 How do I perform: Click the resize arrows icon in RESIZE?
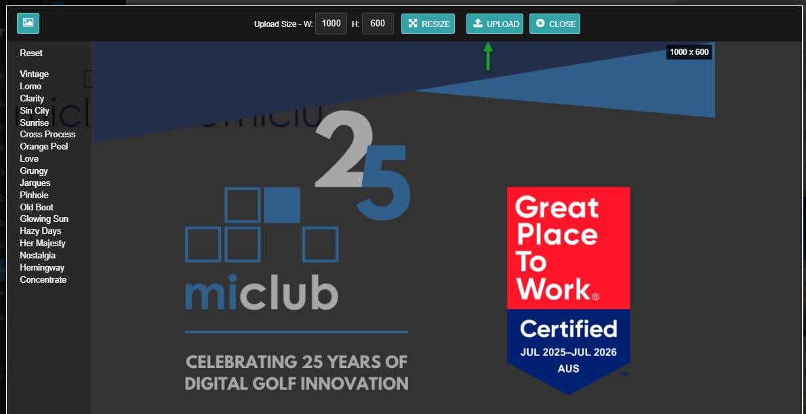pos(413,24)
